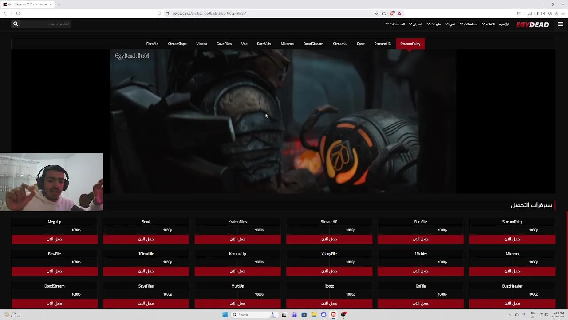Open File Explorer from the taskbar
Image resolution: width=568 pixels, height=320 pixels.
[314, 315]
